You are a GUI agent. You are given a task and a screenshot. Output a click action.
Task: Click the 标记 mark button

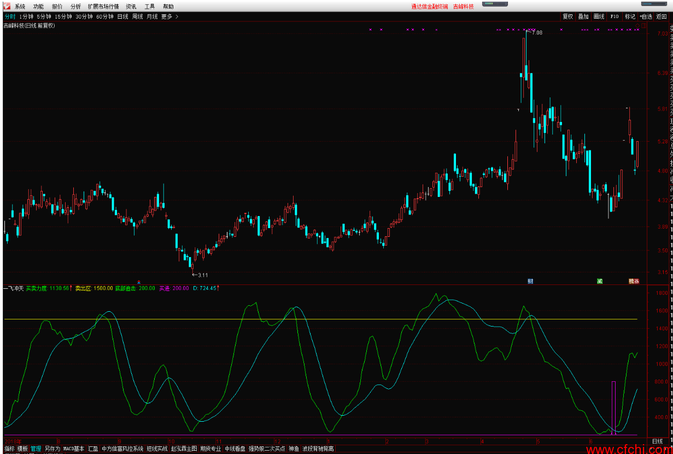pyautogui.click(x=630, y=16)
